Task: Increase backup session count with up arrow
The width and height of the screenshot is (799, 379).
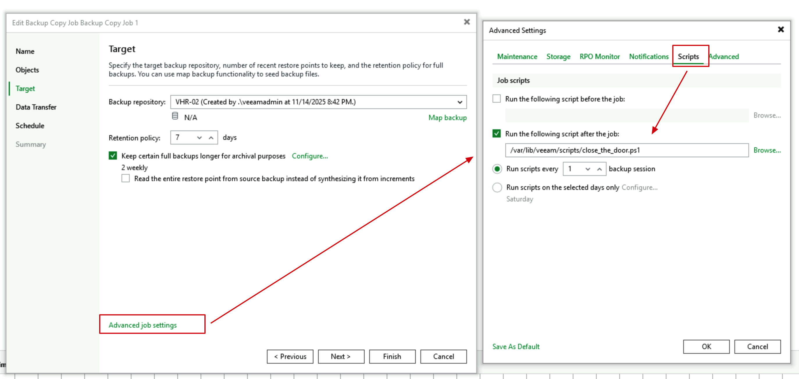Action: click(599, 169)
